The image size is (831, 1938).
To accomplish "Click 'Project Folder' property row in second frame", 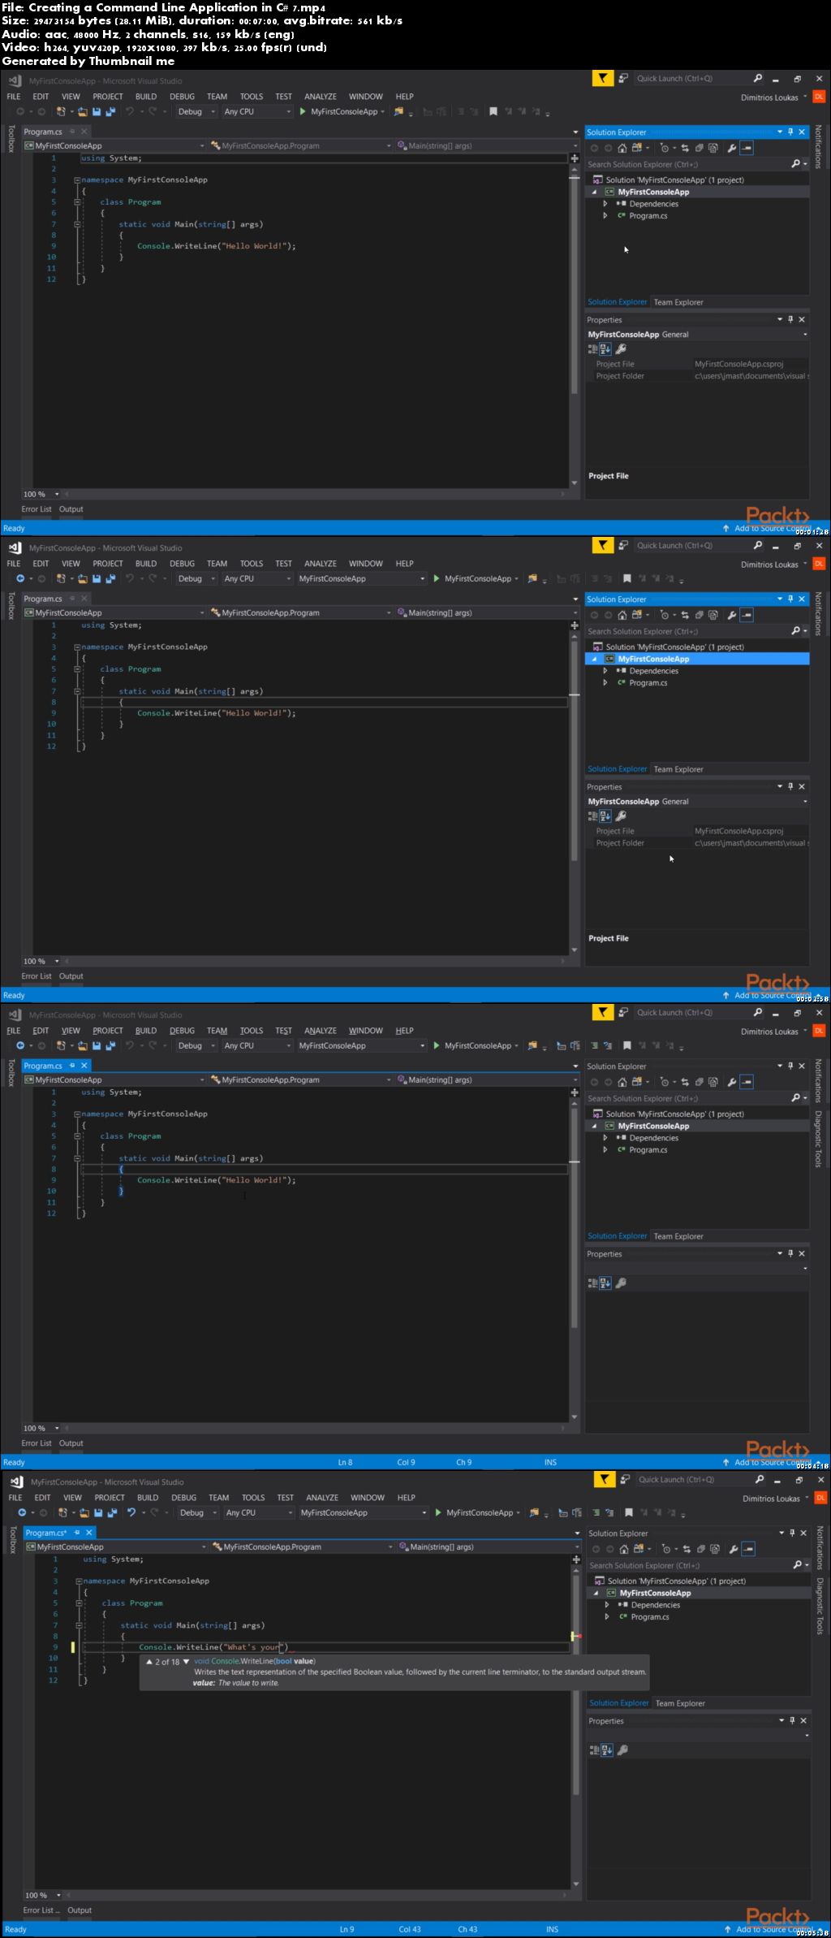I will pyautogui.click(x=697, y=843).
